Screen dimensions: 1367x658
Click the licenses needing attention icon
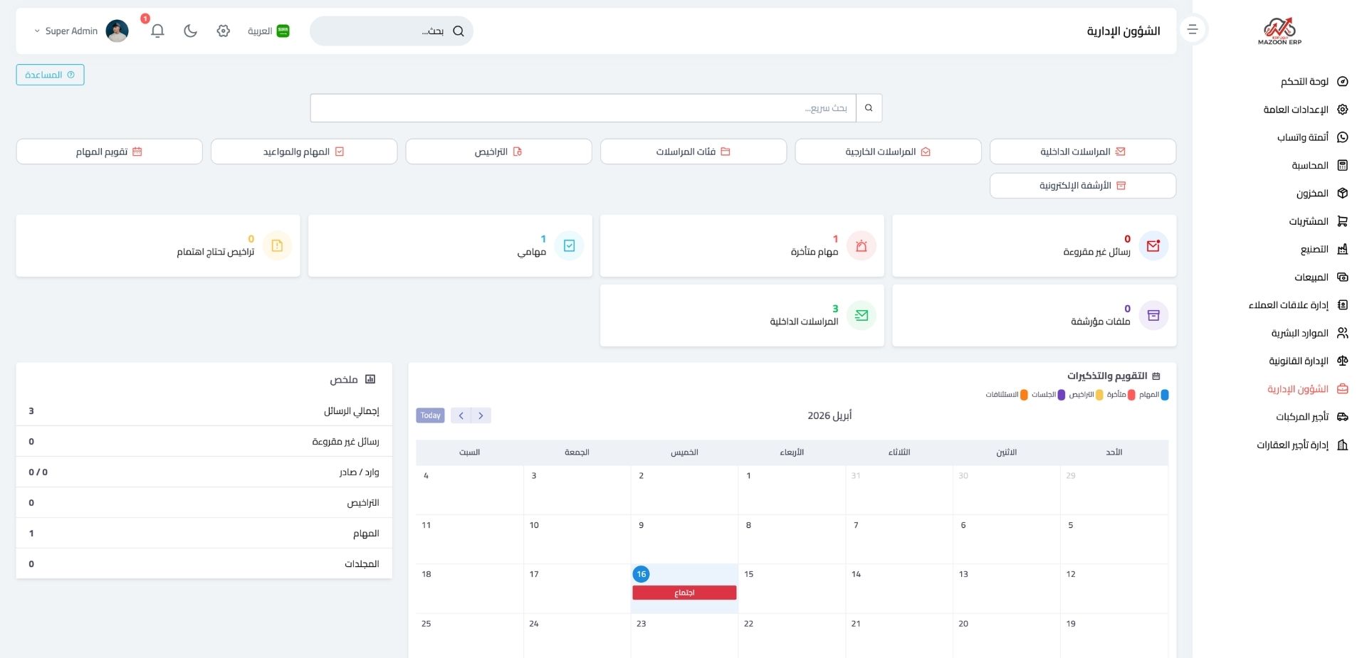coord(277,246)
